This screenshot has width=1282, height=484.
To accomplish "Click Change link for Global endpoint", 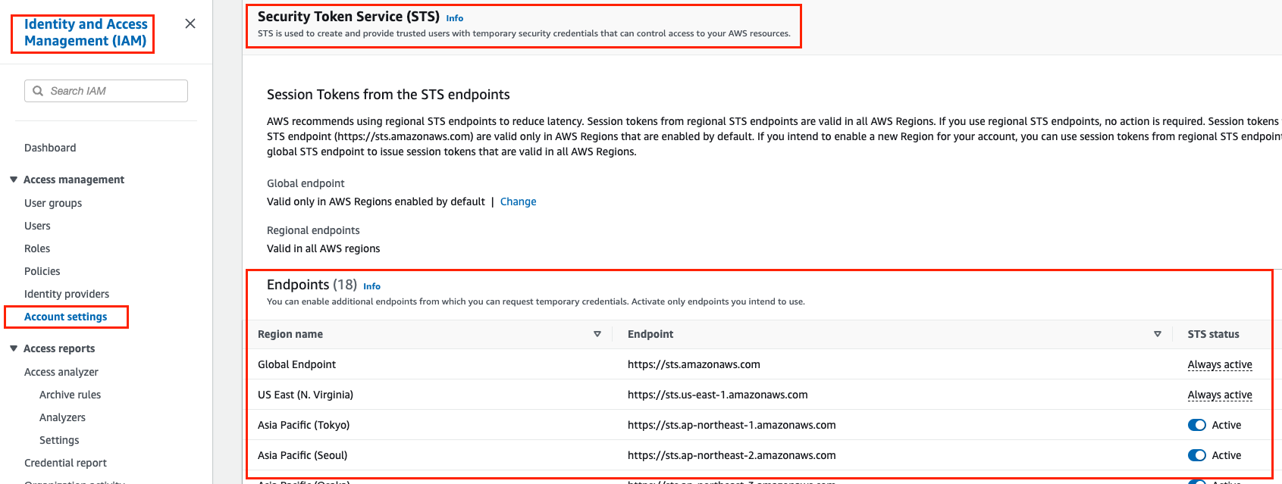I will (x=519, y=201).
